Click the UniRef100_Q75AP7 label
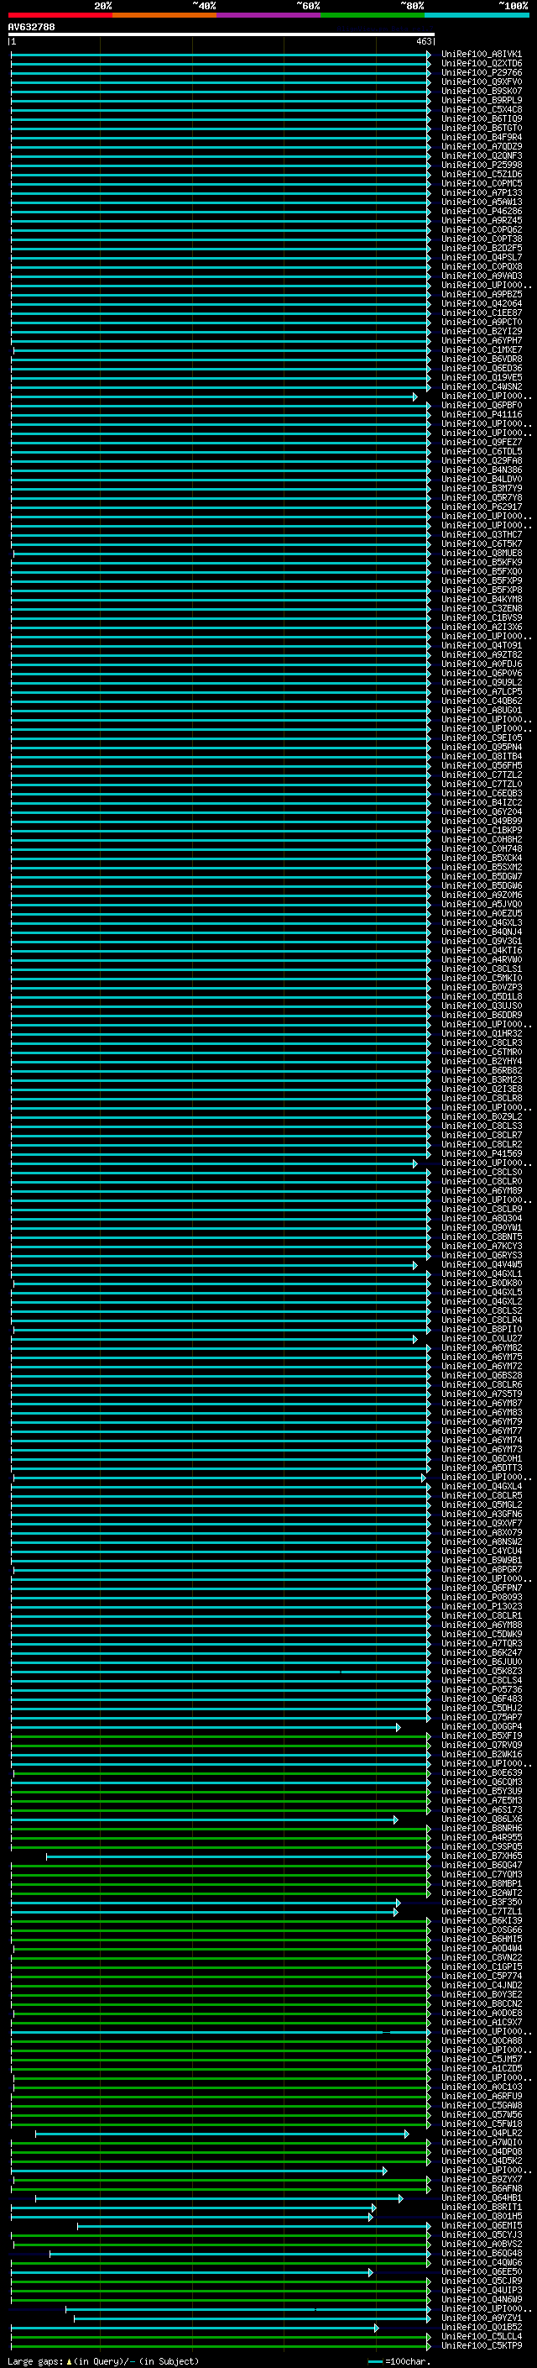This screenshot has width=537, height=2368. (x=481, y=1717)
